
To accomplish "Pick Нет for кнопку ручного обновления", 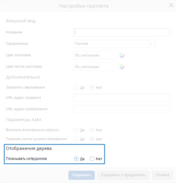I will [x=92, y=139].
